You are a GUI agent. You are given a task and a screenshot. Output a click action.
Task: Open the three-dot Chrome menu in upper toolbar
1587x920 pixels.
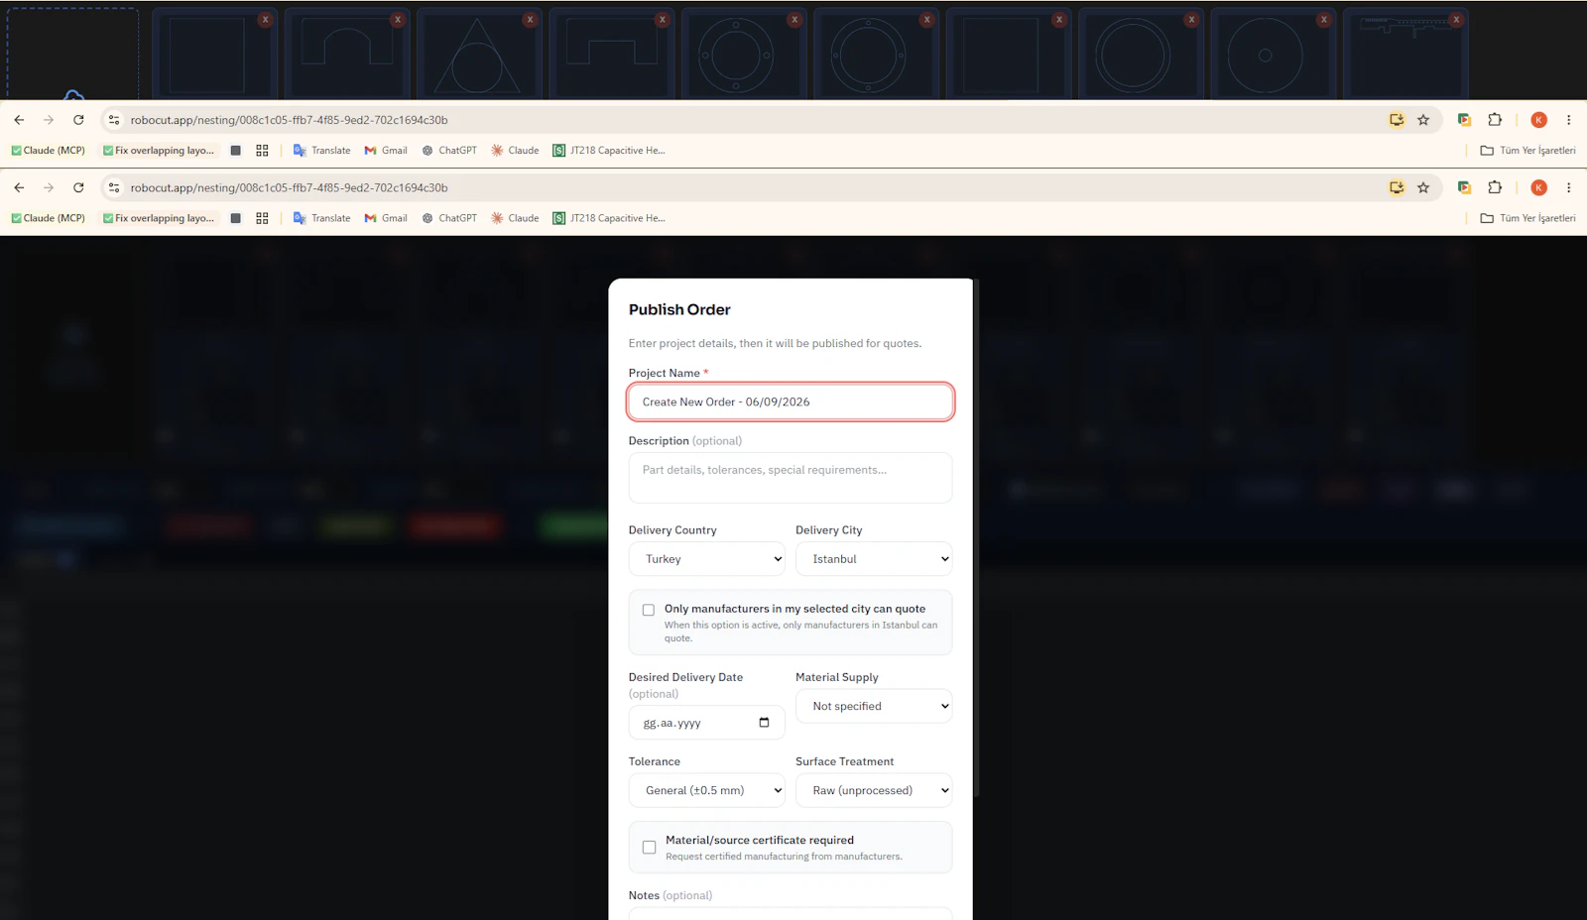[1568, 120]
